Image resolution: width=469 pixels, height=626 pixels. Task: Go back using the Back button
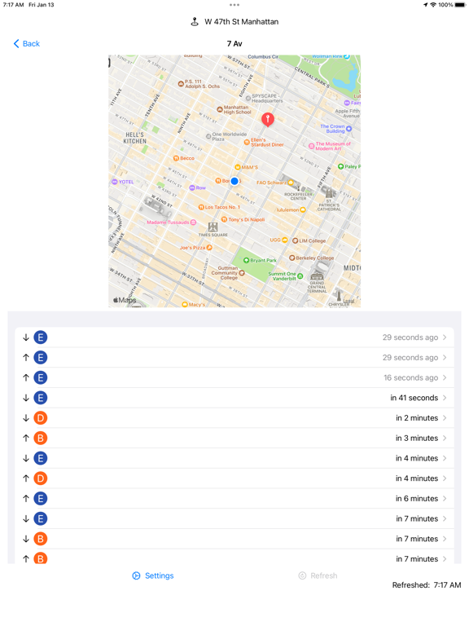27,43
